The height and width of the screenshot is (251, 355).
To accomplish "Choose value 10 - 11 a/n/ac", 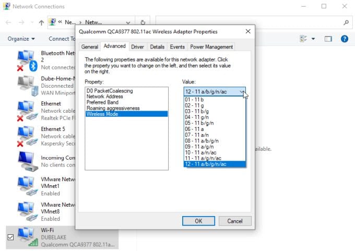I will (x=215, y=152).
